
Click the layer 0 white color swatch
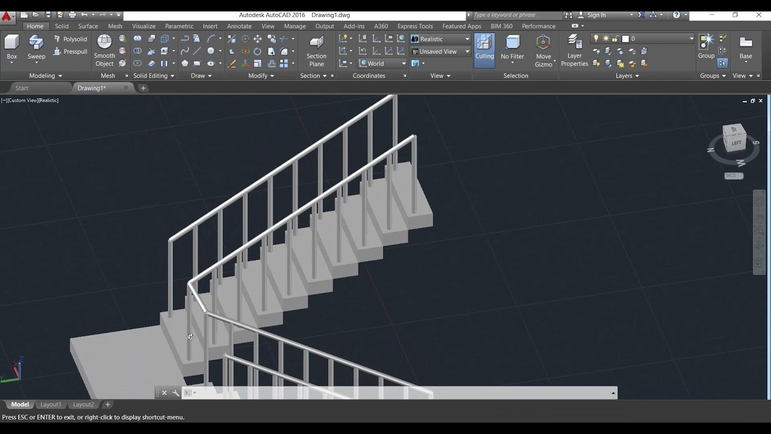tap(625, 39)
